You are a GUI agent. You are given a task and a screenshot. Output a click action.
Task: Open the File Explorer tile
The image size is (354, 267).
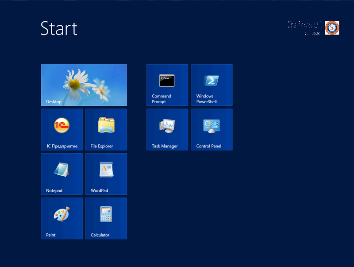click(x=106, y=129)
